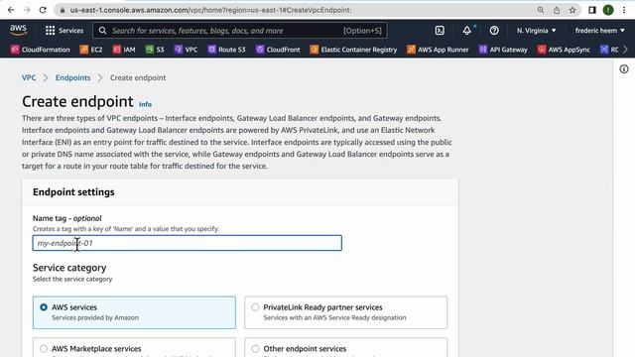Viewport: 635px width, 357px height.
Task: Open the Route 53 shortcut
Action: pyautogui.click(x=226, y=50)
